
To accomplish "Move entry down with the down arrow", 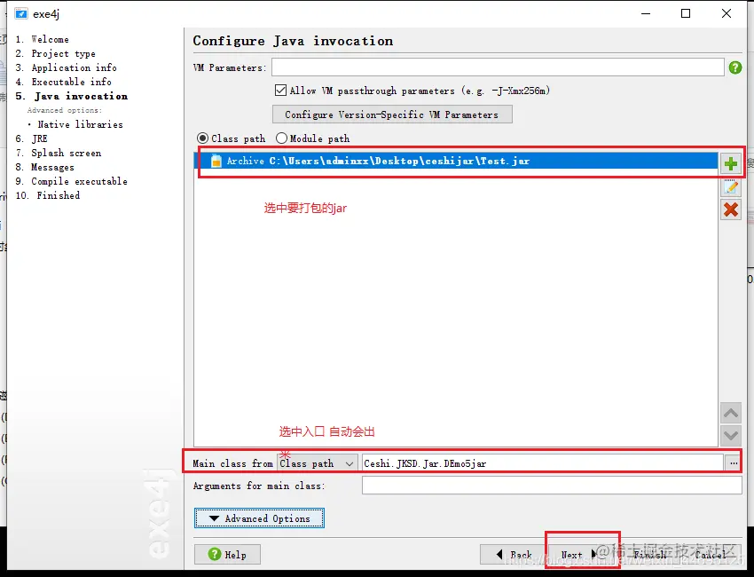I will pyautogui.click(x=730, y=436).
